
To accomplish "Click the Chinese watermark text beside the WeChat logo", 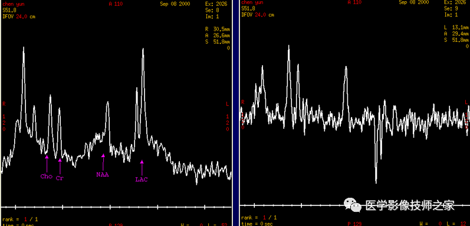I will (410, 205).
